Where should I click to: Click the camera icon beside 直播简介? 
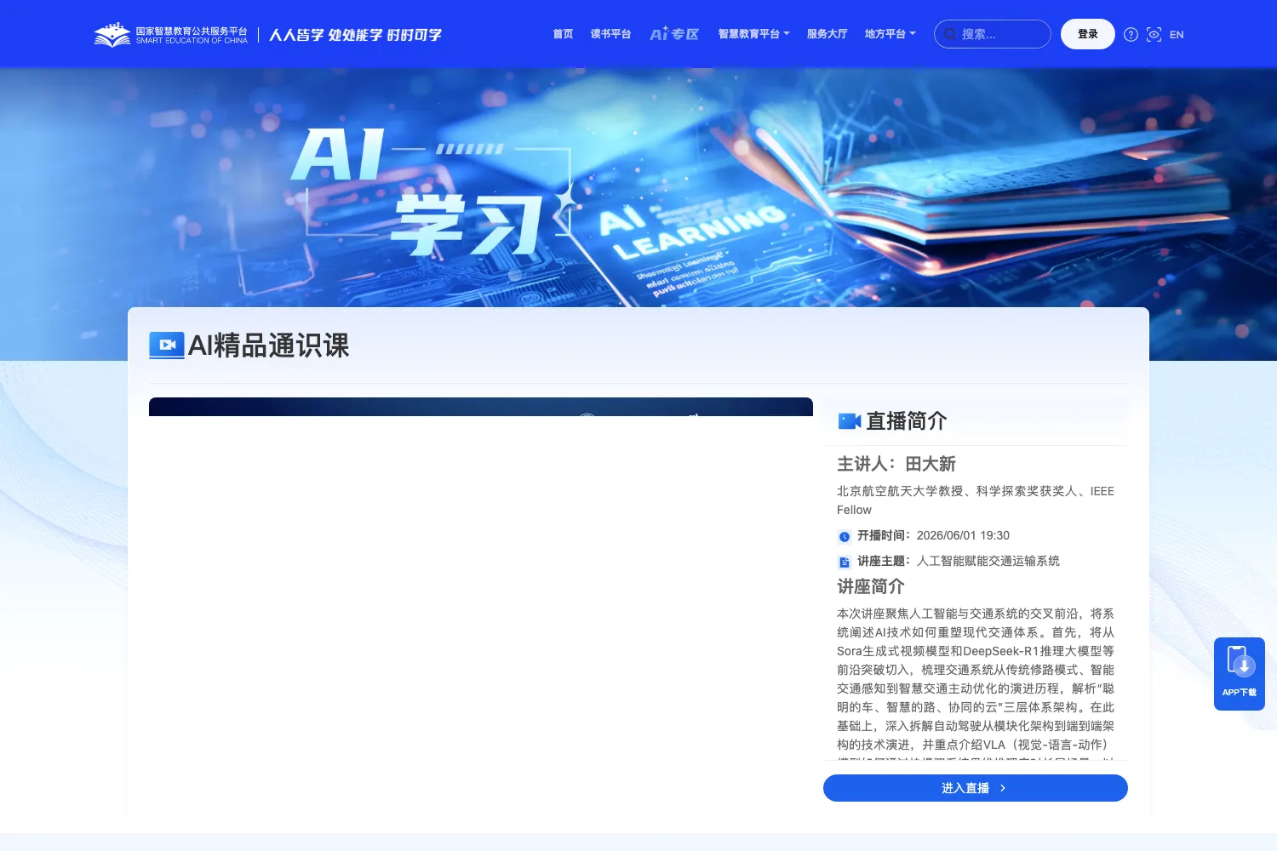[x=850, y=421]
